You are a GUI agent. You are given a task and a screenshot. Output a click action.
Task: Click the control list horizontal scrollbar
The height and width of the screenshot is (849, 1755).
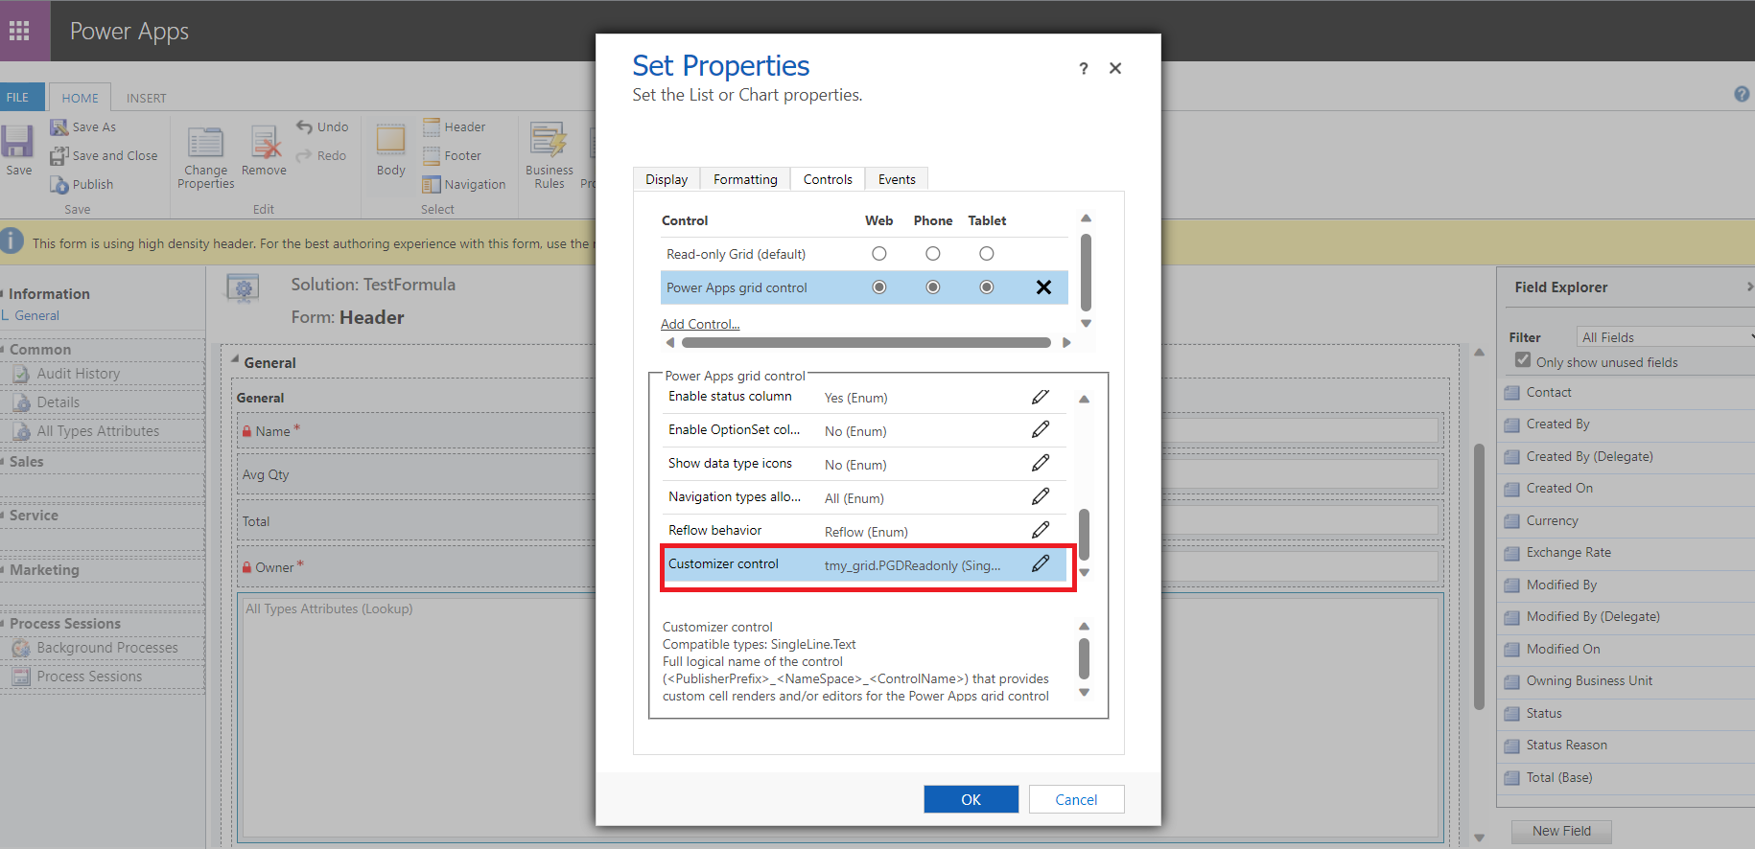pos(866,343)
